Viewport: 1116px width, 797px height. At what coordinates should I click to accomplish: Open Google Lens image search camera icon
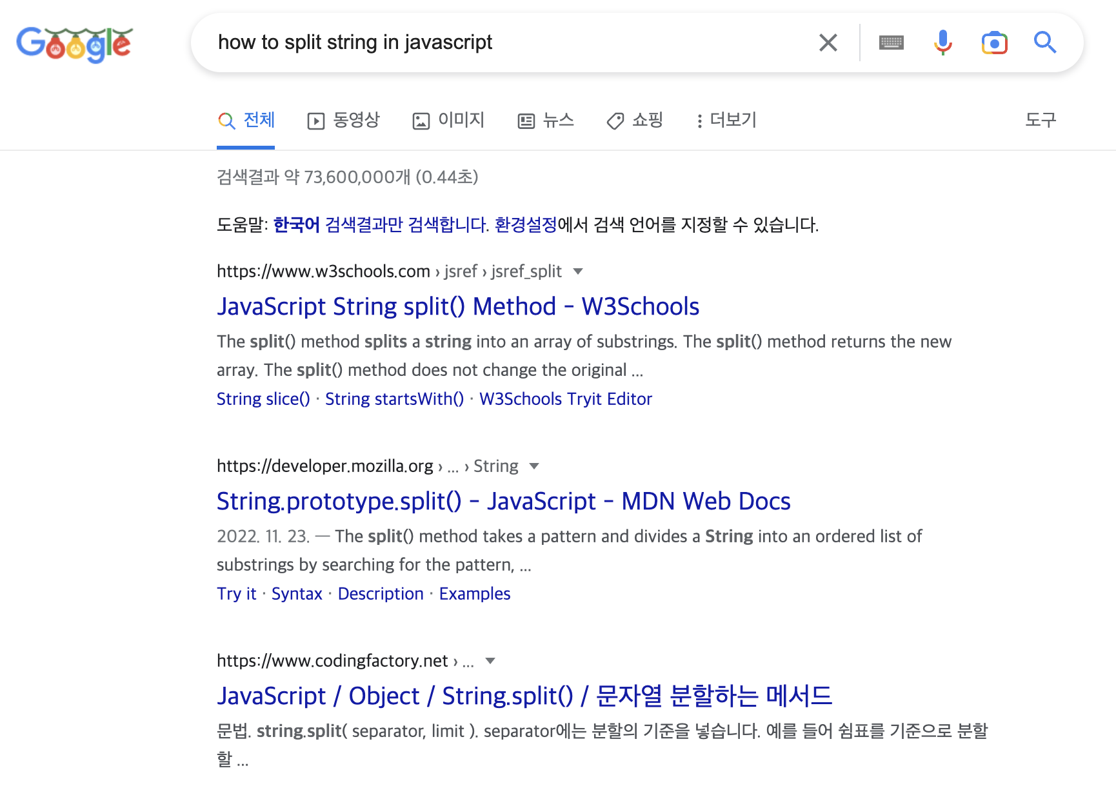[x=995, y=43]
